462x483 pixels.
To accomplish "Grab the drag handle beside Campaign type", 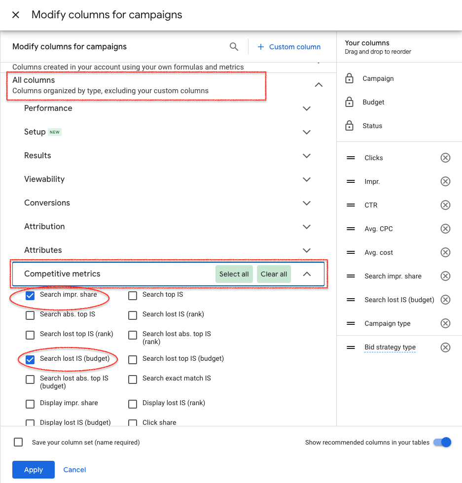I will tap(351, 323).
